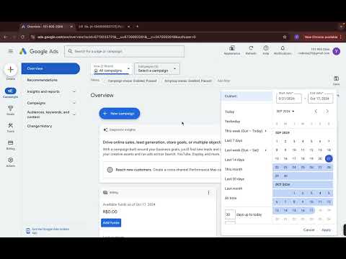Select the Overview nav item
This screenshot has height=259, width=346.
[x=50, y=68]
